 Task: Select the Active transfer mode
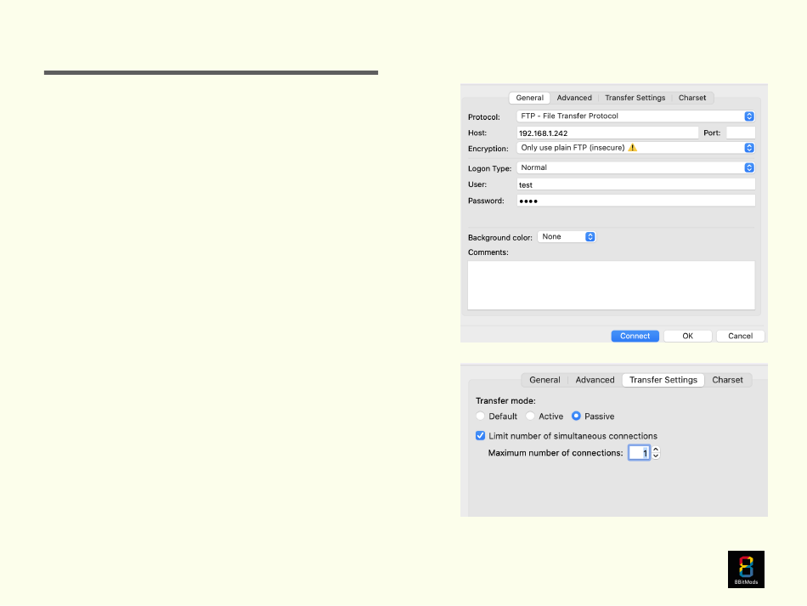click(x=530, y=416)
